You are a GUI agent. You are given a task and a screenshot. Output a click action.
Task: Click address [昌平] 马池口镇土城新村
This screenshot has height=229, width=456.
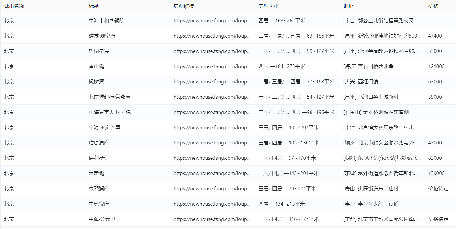point(371,97)
